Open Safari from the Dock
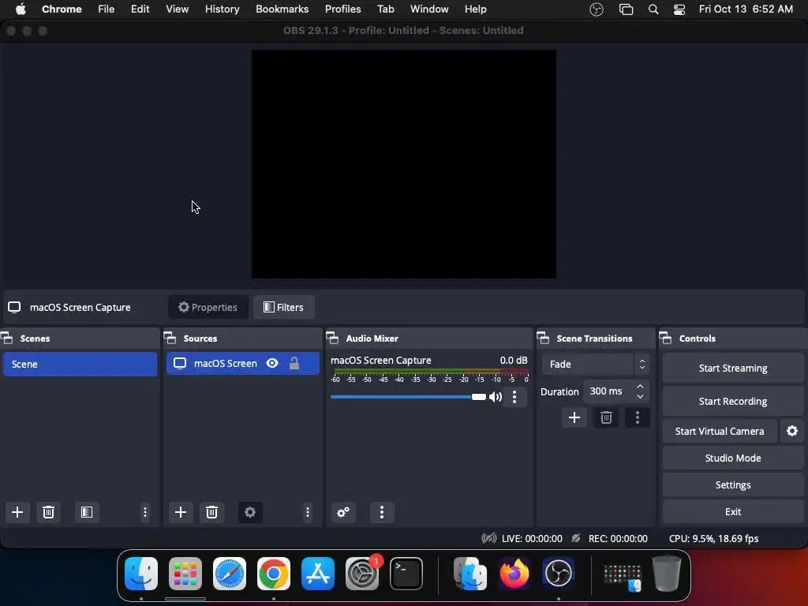 [x=230, y=573]
